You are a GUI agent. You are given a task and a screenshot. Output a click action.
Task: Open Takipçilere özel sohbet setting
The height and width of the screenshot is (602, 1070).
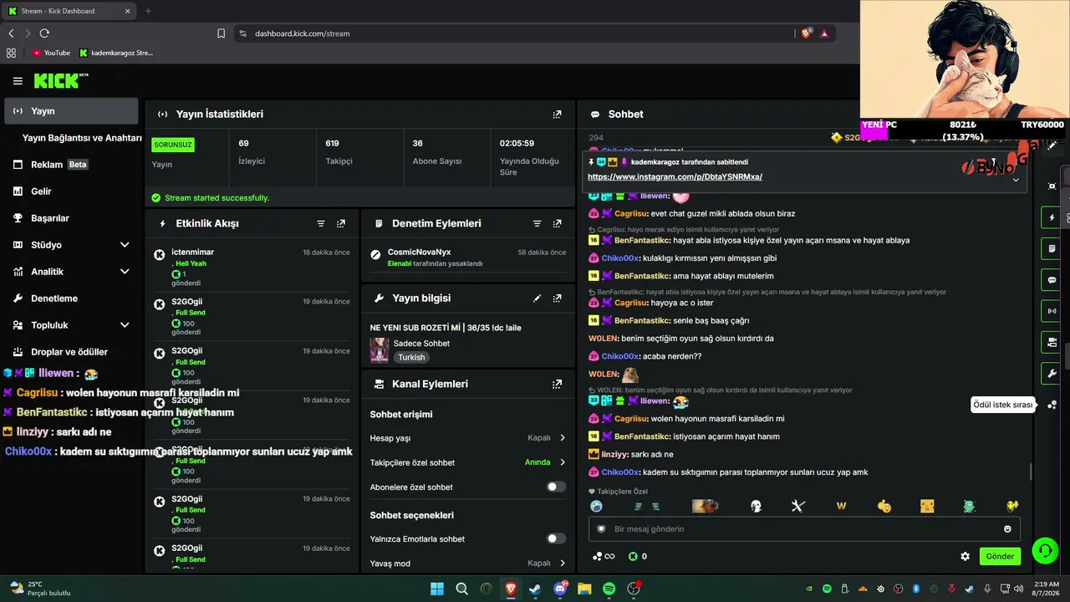[468, 462]
